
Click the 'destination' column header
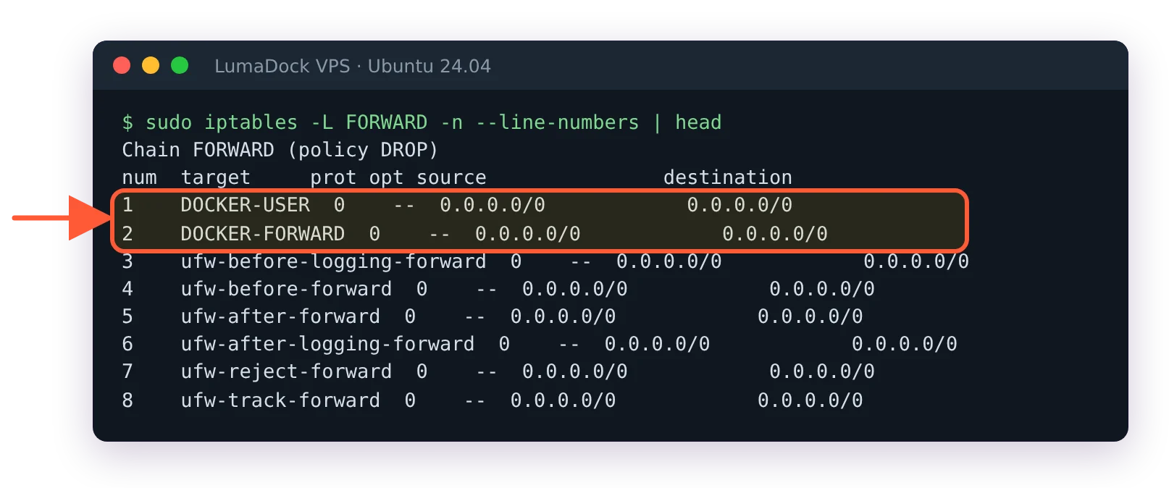tap(728, 177)
